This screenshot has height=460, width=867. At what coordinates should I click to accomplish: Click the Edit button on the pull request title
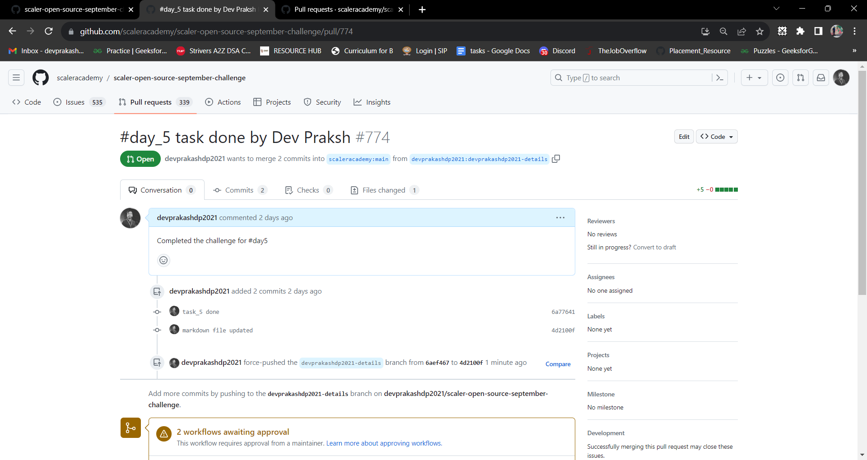tap(684, 137)
